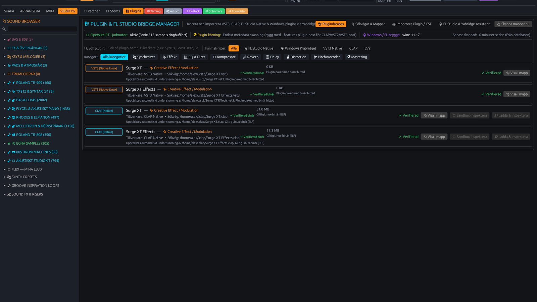Click the Sound Browser search field
Viewport: 537px width, 302px height.
[42, 29]
